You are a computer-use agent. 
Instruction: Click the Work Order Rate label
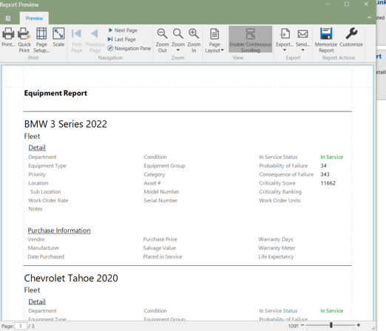pyautogui.click(x=48, y=200)
